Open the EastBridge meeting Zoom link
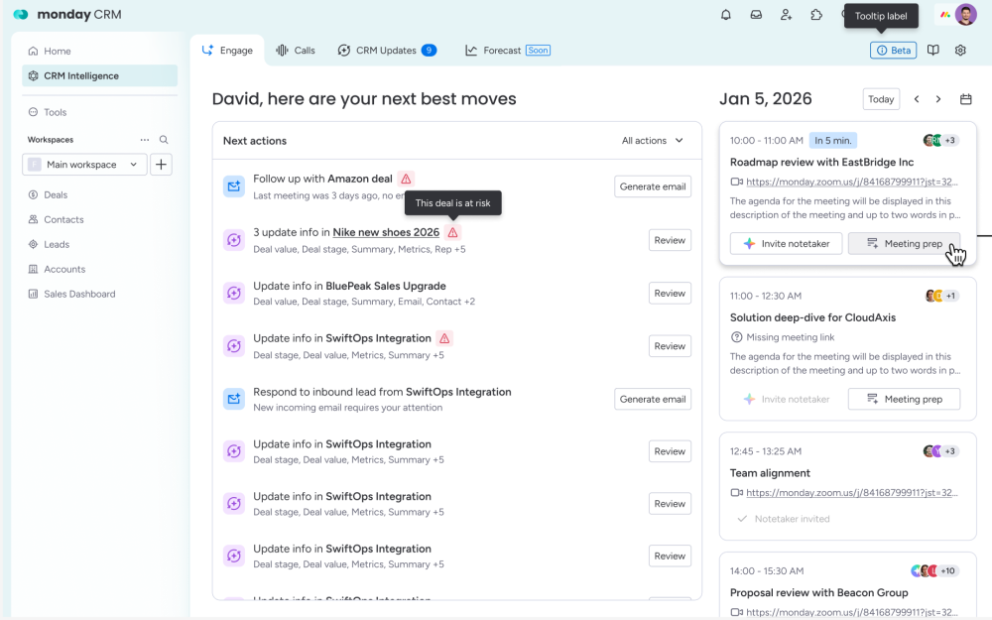The width and height of the screenshot is (992, 620). pos(851,182)
